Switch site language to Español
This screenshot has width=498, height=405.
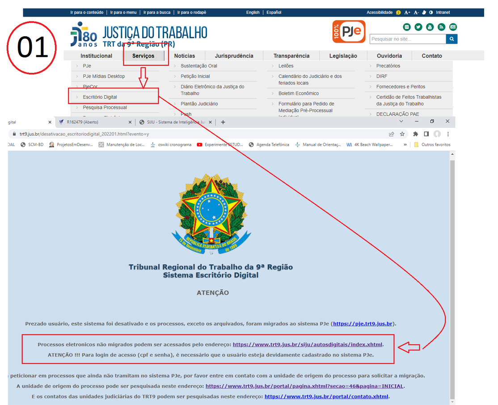tap(274, 13)
